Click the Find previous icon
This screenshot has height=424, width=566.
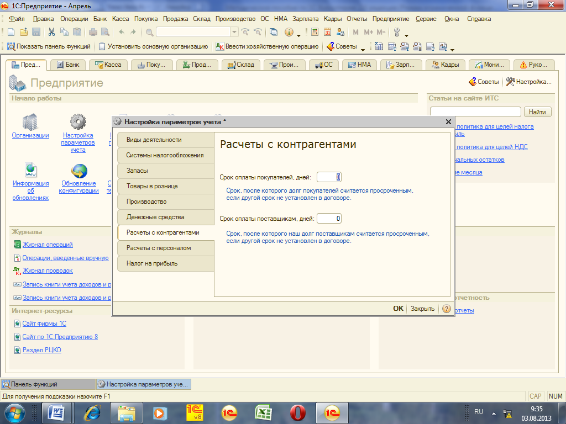pyautogui.click(x=258, y=32)
